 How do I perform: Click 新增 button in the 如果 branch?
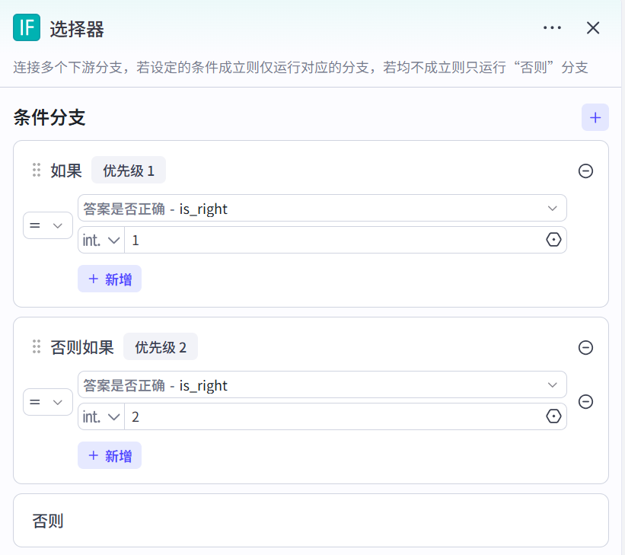110,279
